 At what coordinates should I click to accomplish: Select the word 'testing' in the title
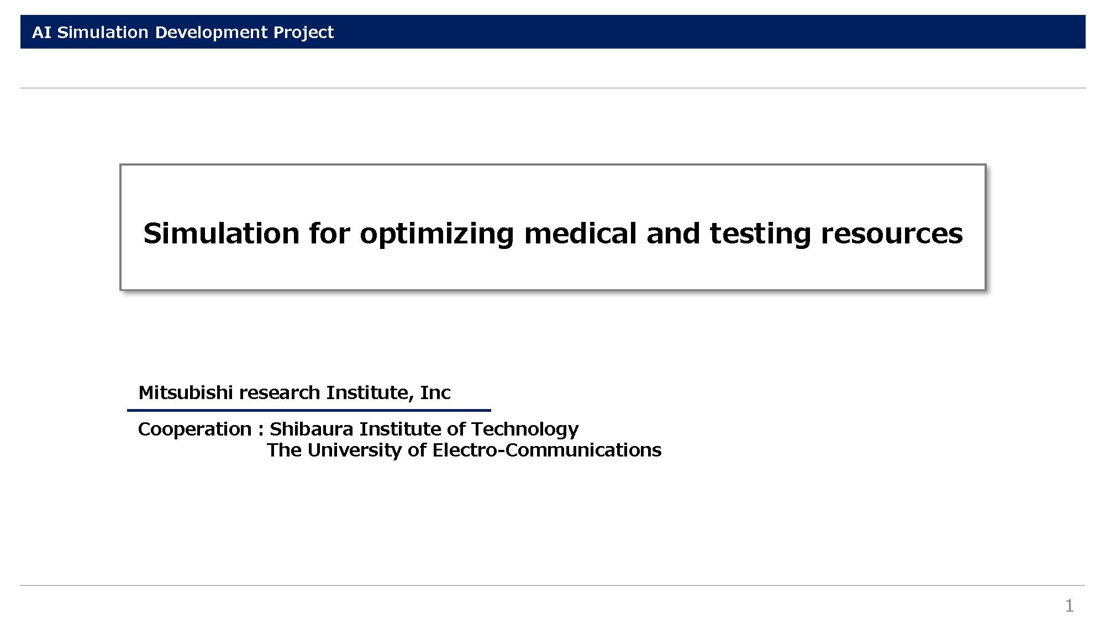(x=760, y=234)
